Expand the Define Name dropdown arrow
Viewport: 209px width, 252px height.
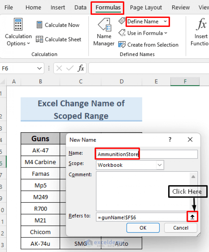165,21
